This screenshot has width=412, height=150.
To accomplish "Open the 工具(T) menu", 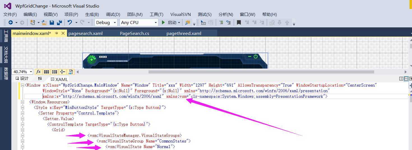I will pyautogui.click(x=156, y=14).
